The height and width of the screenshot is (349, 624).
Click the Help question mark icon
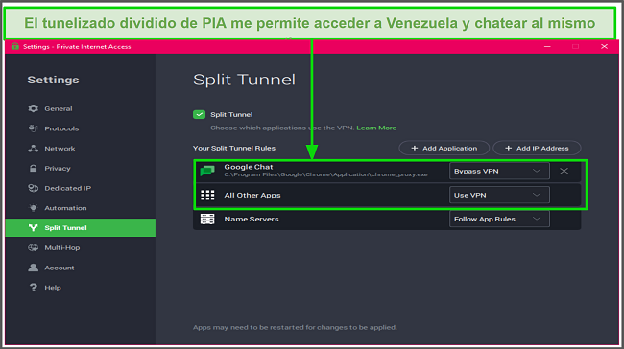pos(33,288)
